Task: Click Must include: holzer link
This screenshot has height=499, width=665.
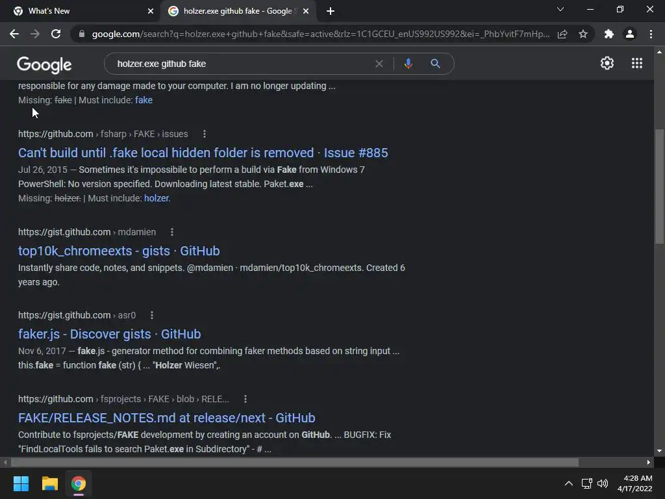Action: point(157,198)
